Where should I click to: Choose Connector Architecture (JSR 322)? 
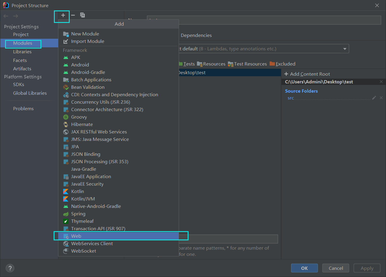tap(119, 110)
